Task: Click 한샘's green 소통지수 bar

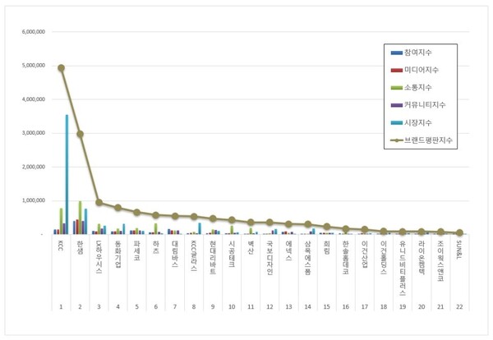Action: (x=81, y=218)
